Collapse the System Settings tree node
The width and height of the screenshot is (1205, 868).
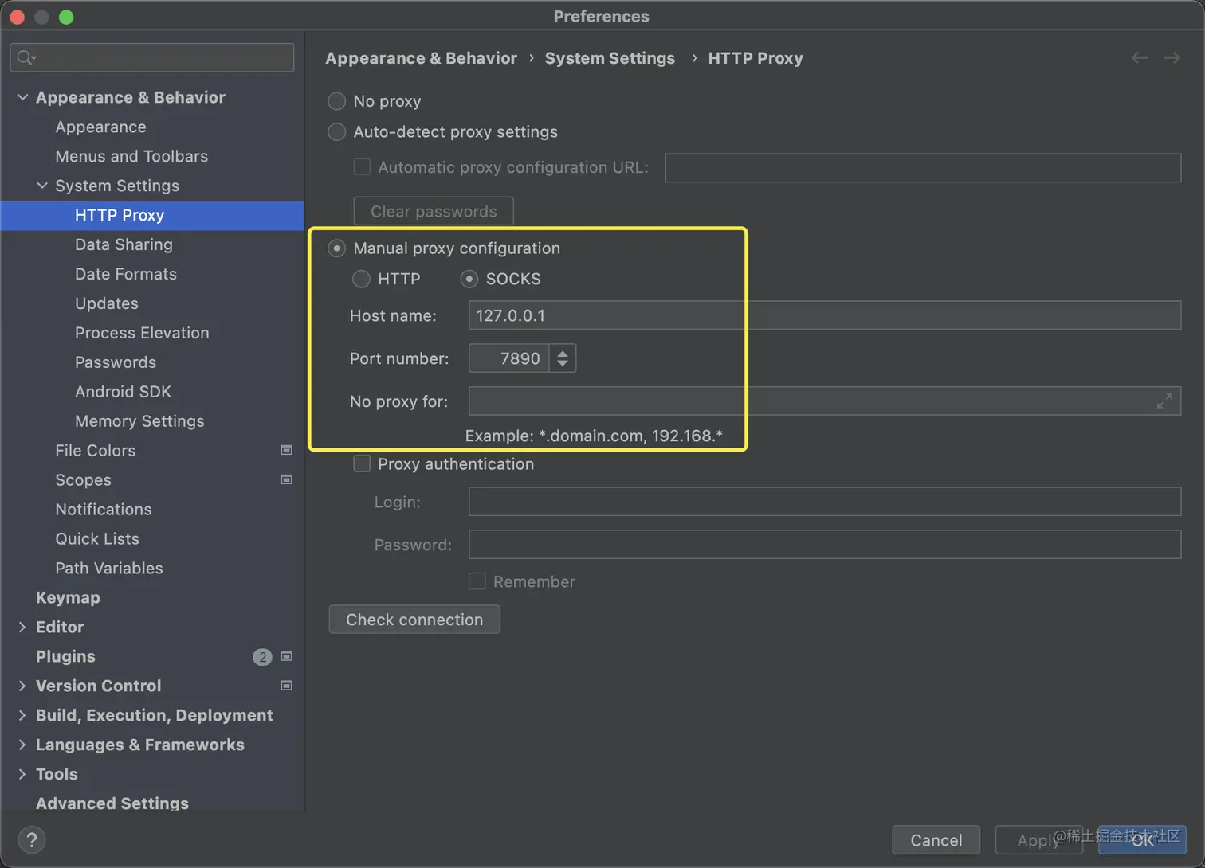pos(42,186)
